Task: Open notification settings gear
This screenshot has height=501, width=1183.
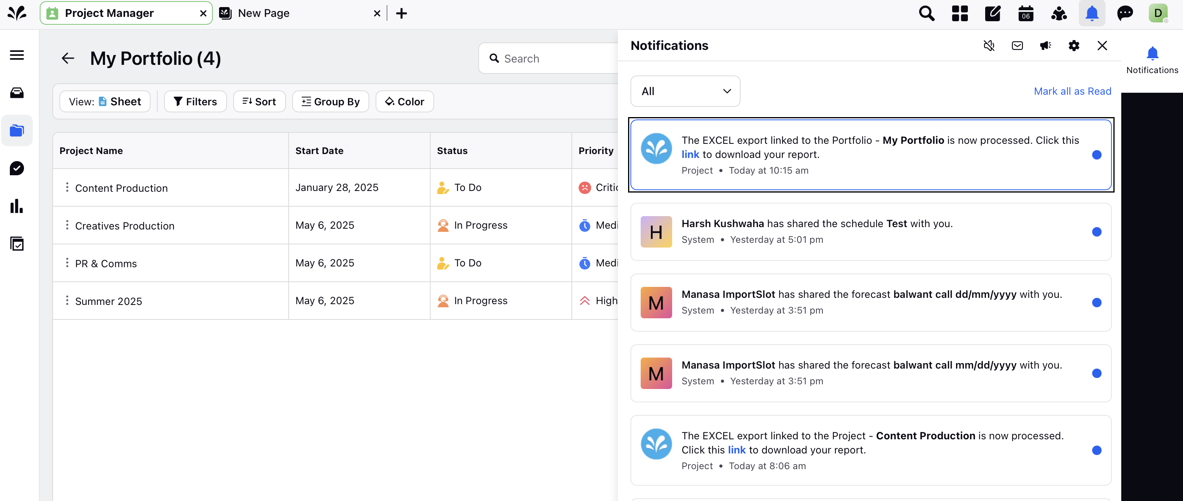Action: [x=1074, y=46]
